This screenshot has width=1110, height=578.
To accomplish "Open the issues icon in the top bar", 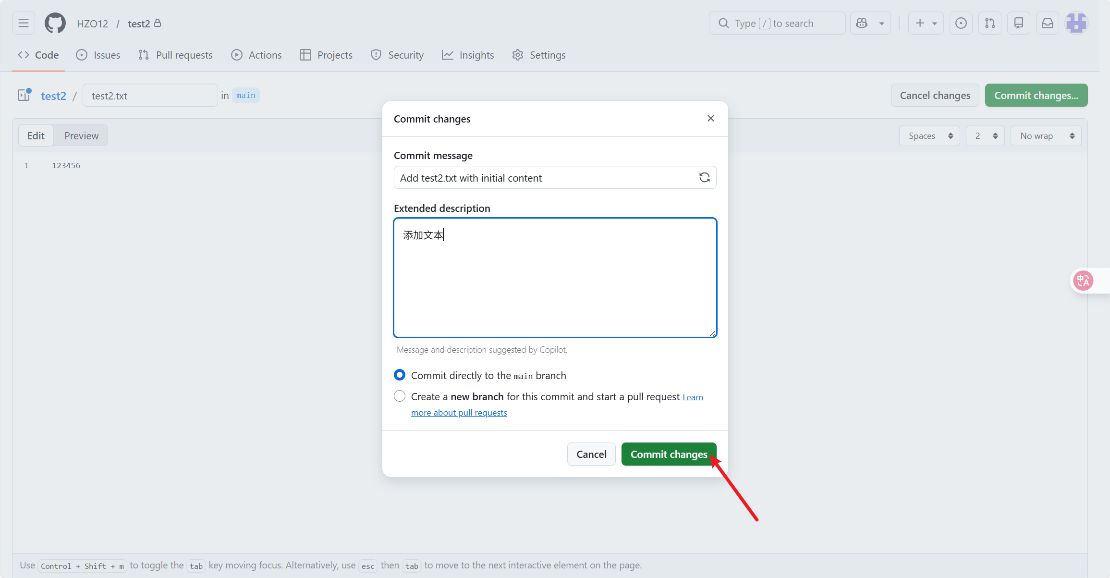I will (961, 23).
